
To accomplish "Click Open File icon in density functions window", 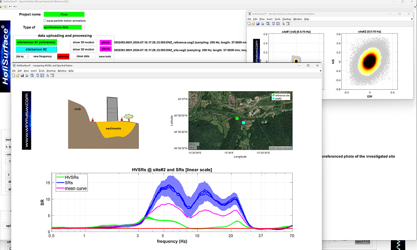I will (253, 24).
